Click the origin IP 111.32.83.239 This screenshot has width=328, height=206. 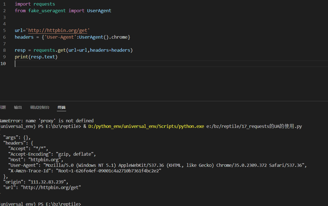[x=48, y=182]
